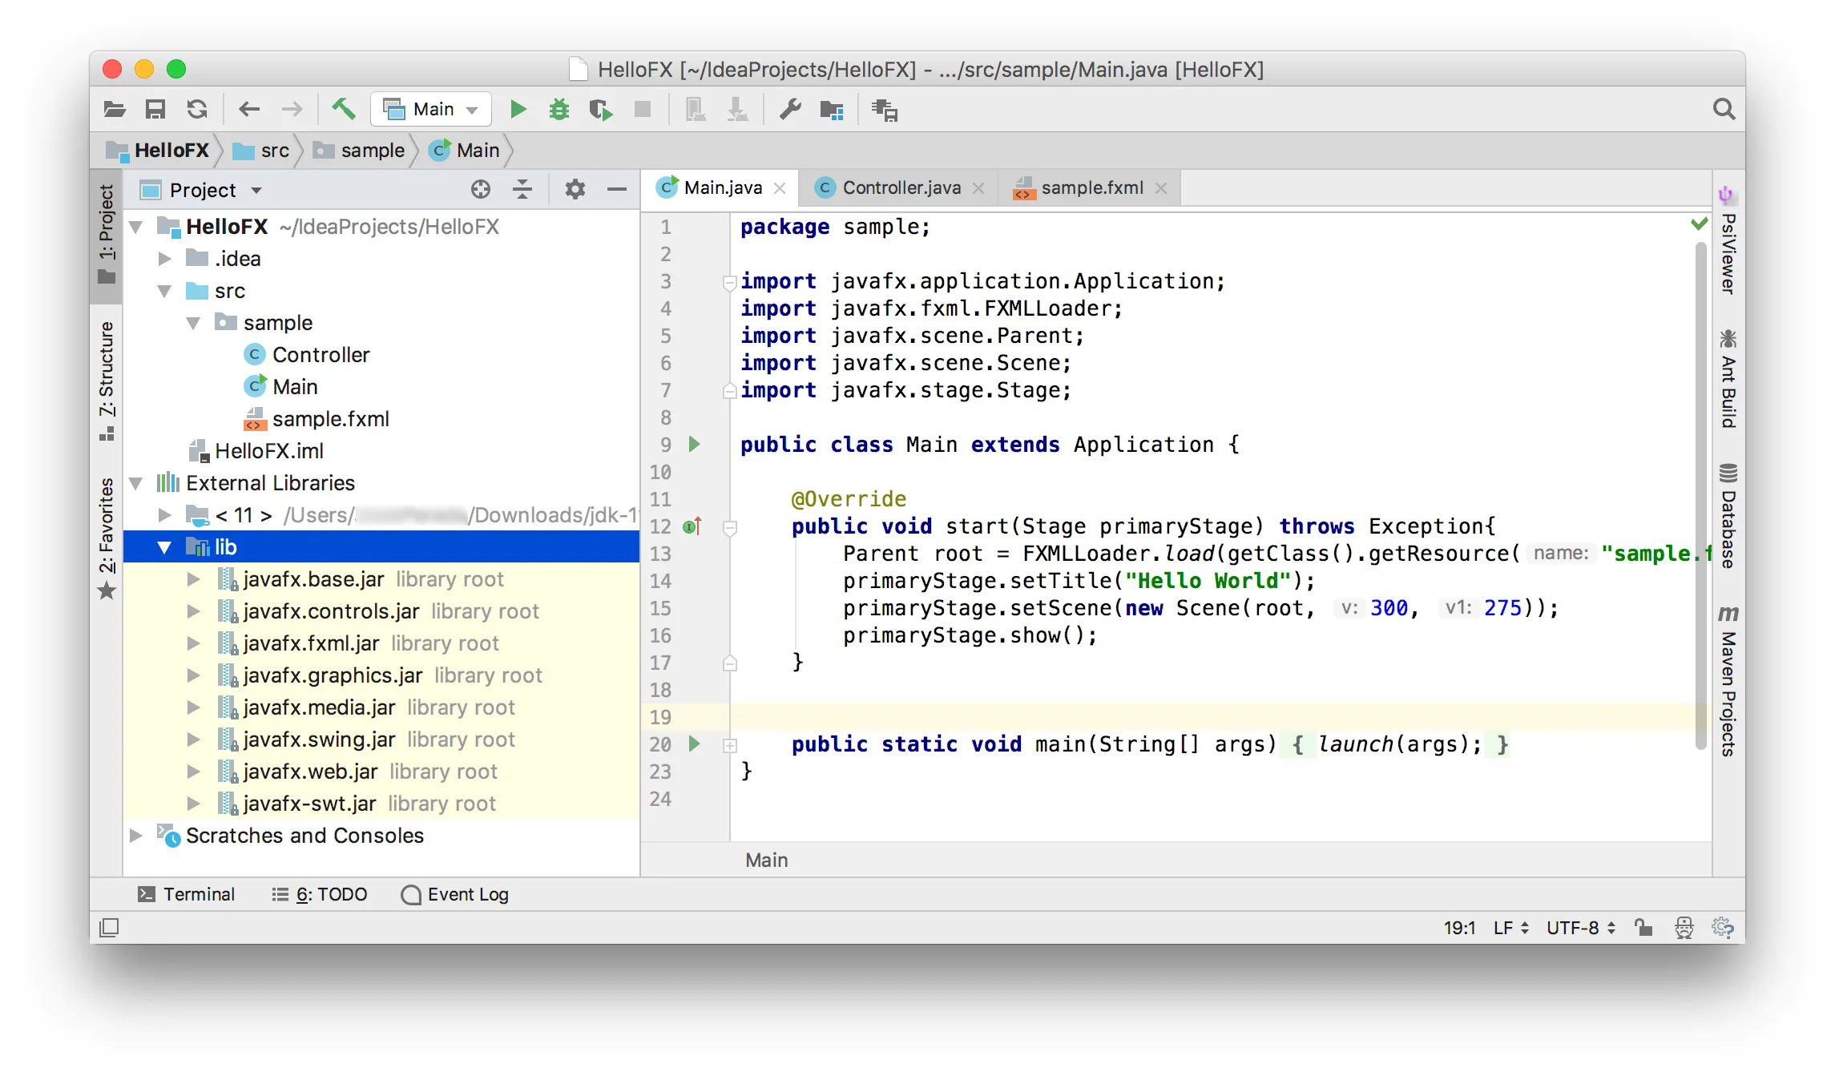This screenshot has height=1072, width=1835.
Task: Click Search Everywhere magnifier icon
Action: point(1723,109)
